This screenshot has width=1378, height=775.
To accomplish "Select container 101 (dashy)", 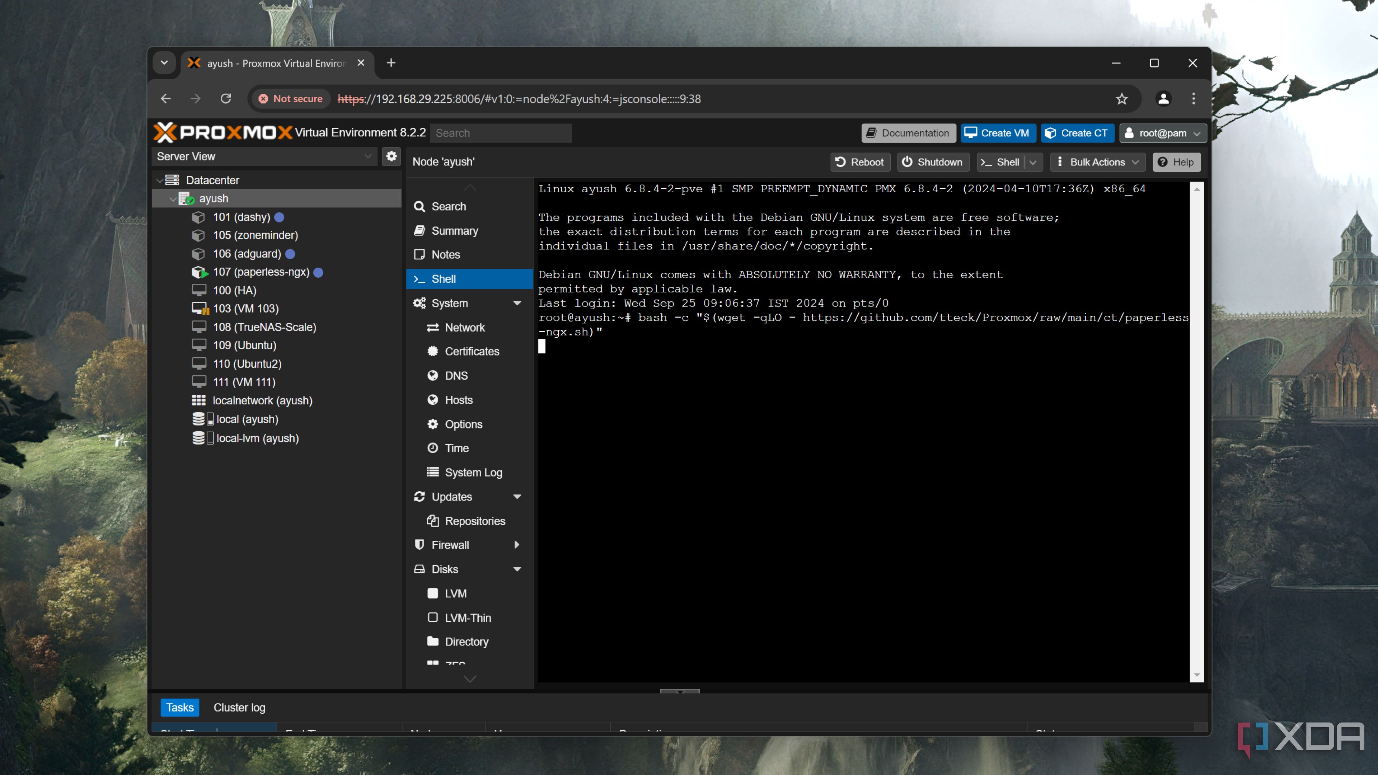I will 241,217.
